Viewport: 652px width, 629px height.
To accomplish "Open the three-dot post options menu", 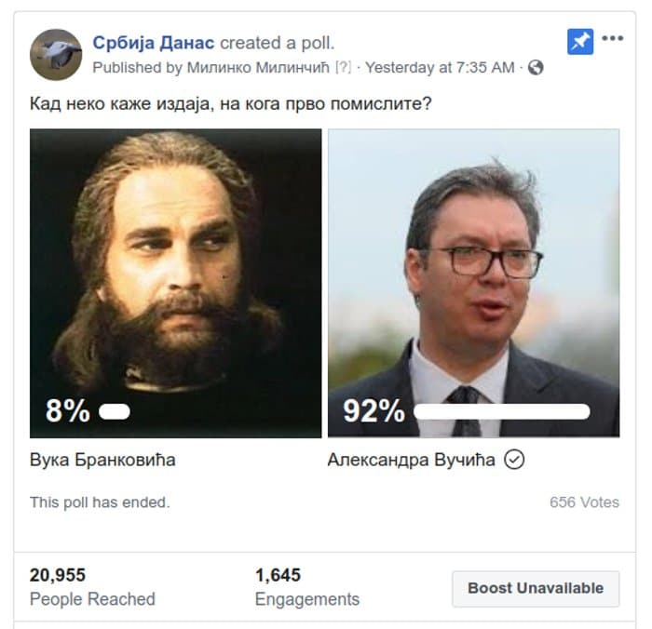I will [x=612, y=39].
